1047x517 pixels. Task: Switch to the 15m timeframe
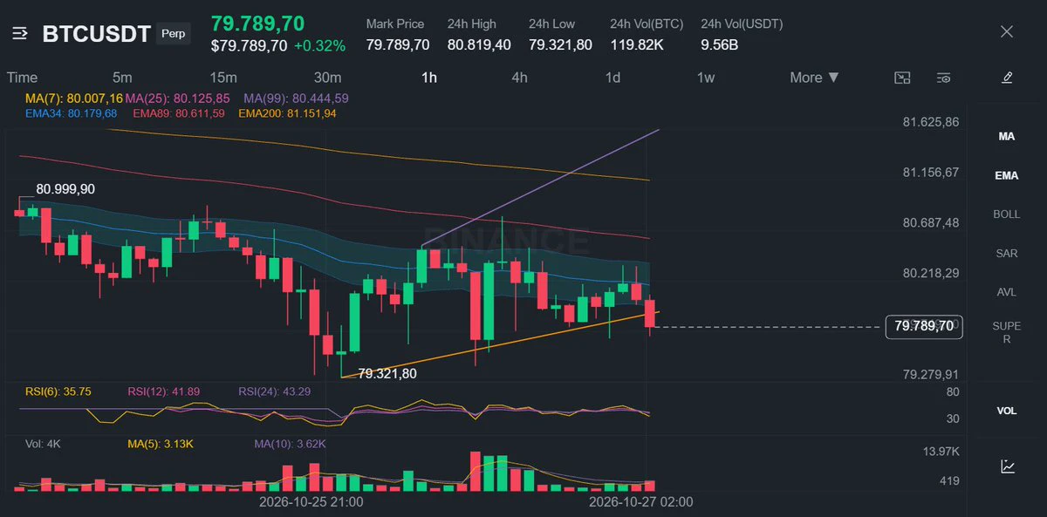coord(222,78)
